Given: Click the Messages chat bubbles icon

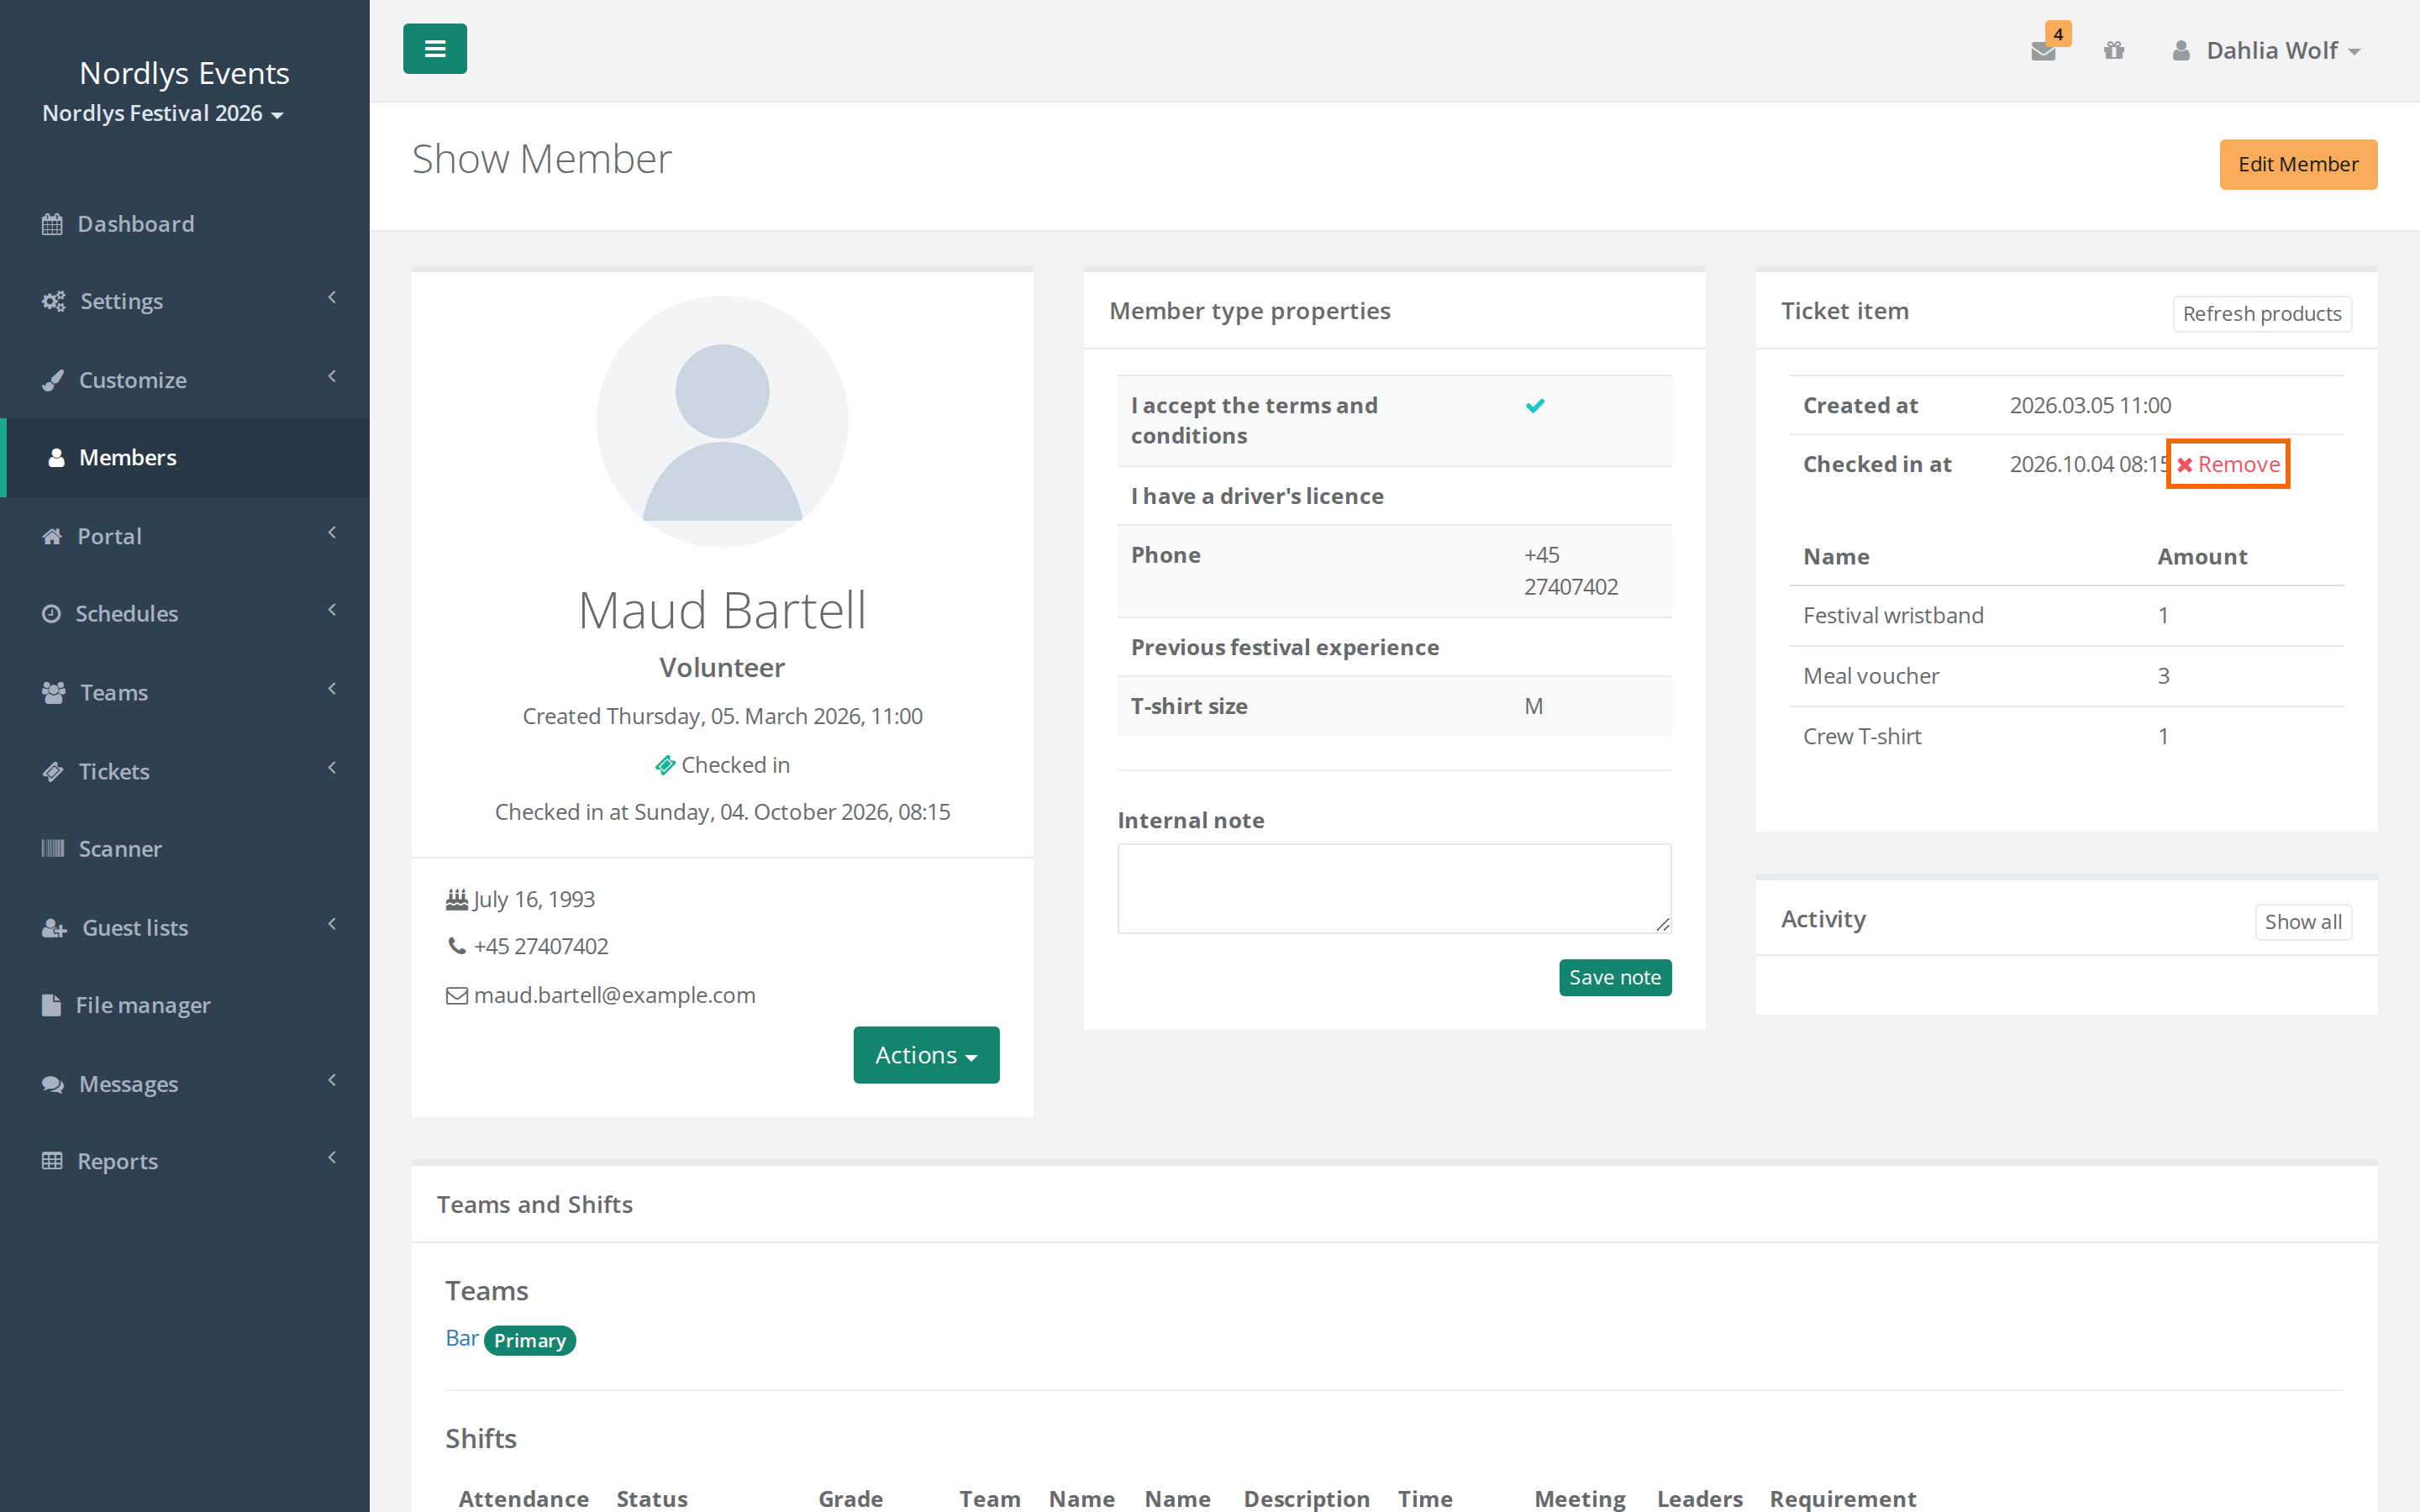Looking at the screenshot, I should click(53, 1084).
